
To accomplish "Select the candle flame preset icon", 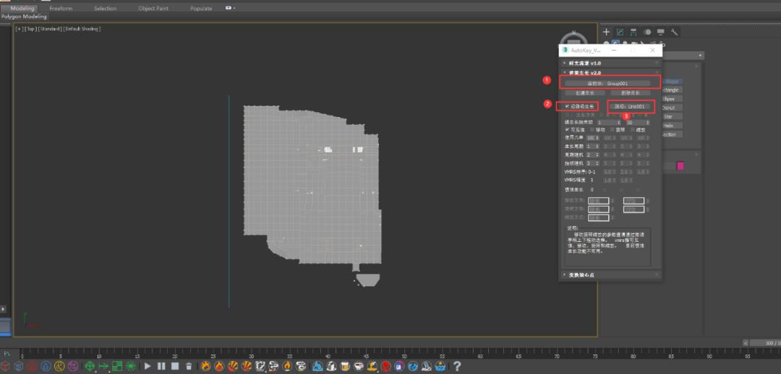I will [287, 366].
